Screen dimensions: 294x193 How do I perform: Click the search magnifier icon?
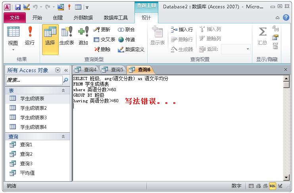66,80
